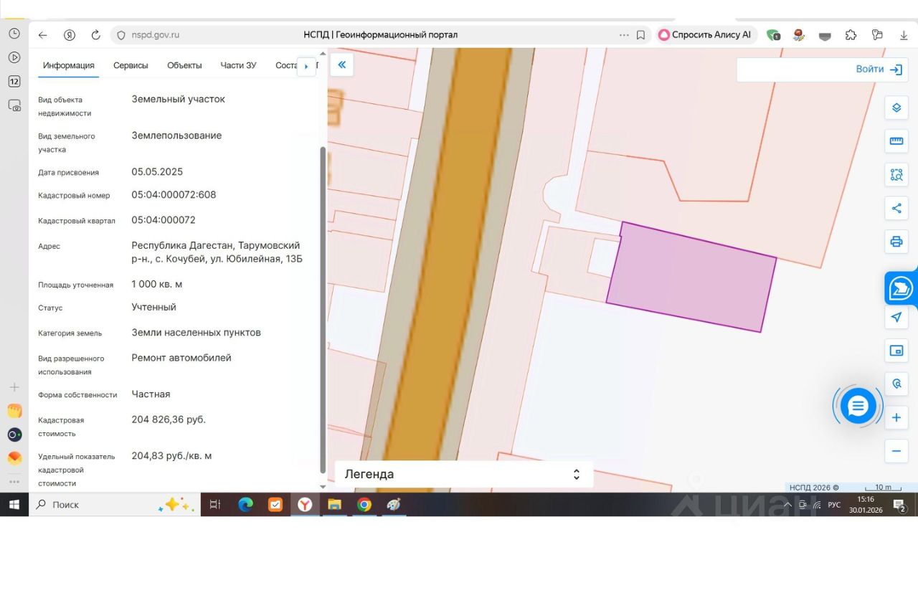Click the area value 1 000 кв. м
Screen dimensions: 918x593
(x=156, y=284)
